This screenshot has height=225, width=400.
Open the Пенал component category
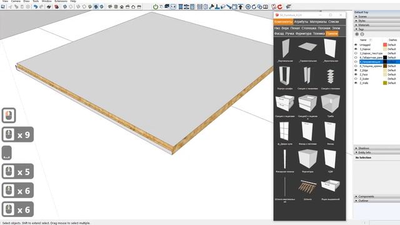(x=295, y=28)
